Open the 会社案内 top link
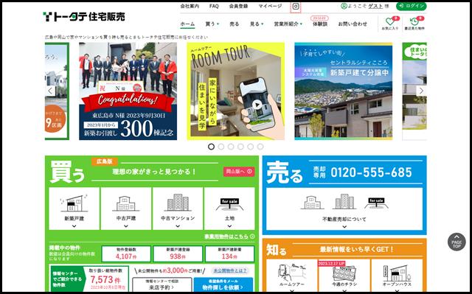Screen dimensions: 472x294 point(190,6)
